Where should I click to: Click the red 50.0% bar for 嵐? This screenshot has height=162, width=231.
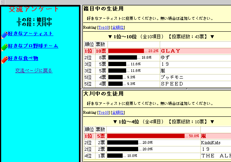[146, 136]
